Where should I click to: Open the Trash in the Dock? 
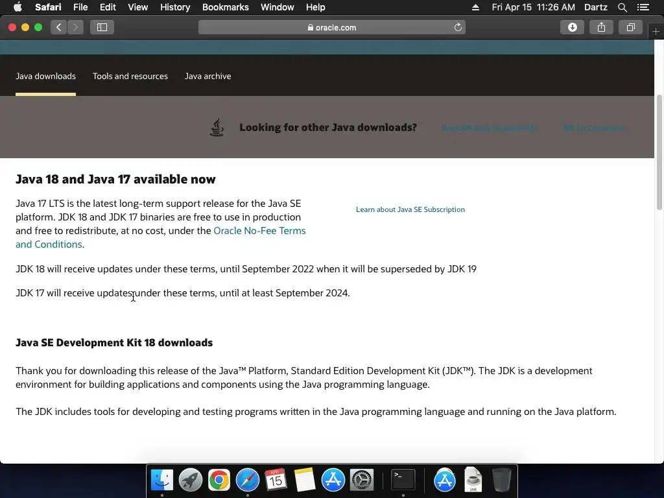502,480
